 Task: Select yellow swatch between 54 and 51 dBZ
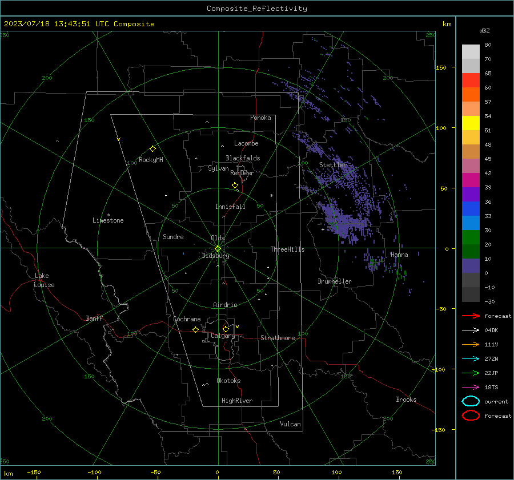click(471, 123)
